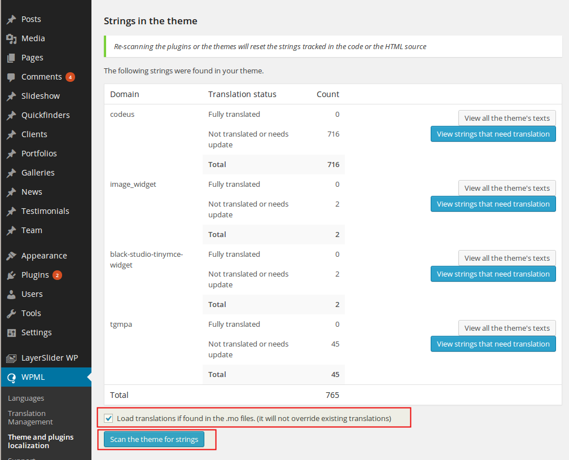Click the Posts pin icon
The height and width of the screenshot is (460, 569).
pyautogui.click(x=11, y=19)
